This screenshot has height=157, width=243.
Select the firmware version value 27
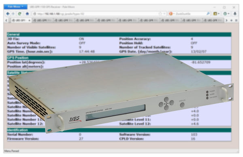(81, 139)
